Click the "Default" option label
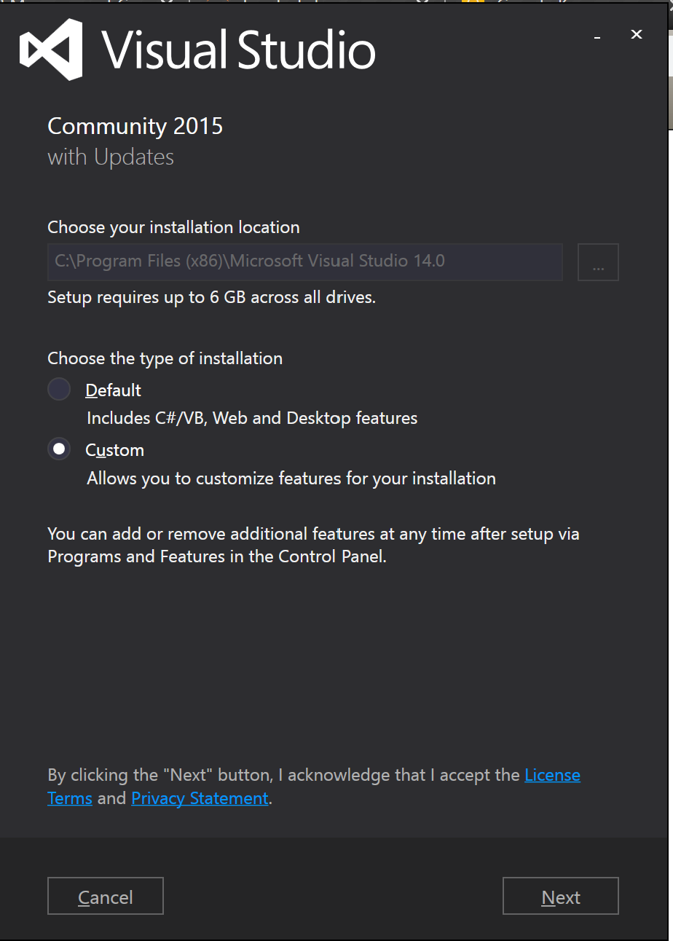This screenshot has width=673, height=941. point(113,390)
